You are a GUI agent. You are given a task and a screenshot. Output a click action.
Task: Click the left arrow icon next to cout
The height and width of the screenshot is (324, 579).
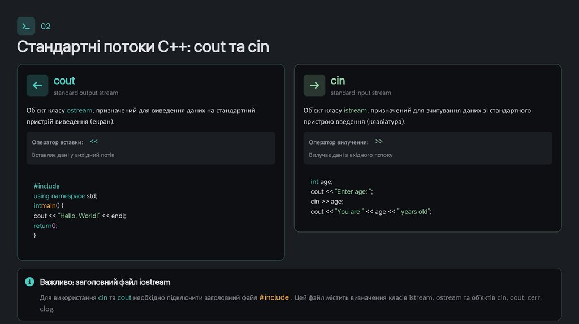click(x=37, y=85)
